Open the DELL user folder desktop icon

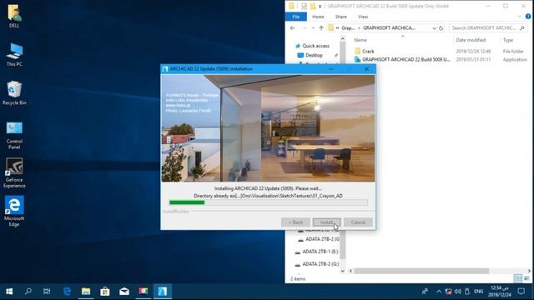pos(14,15)
